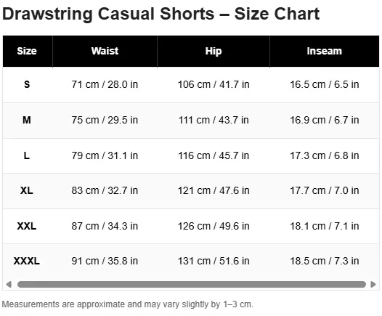The image size is (382, 316).
Task: Select the Hip column header
Action: 214,51
